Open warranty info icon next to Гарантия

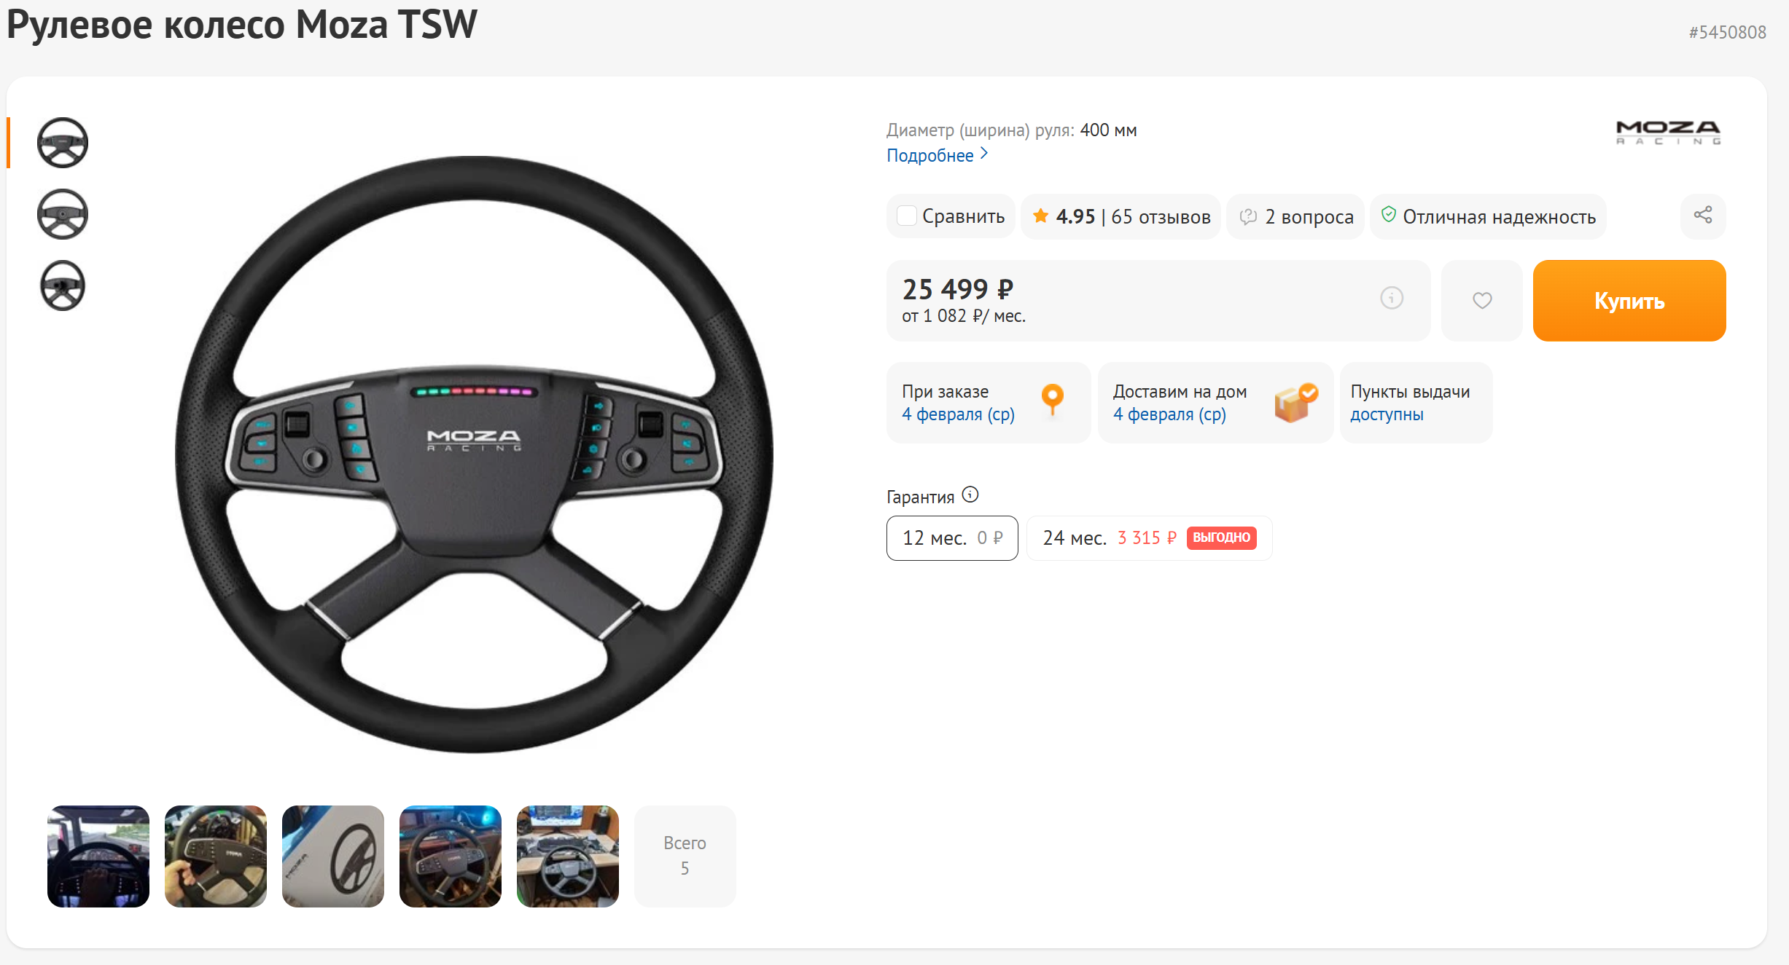[970, 495]
